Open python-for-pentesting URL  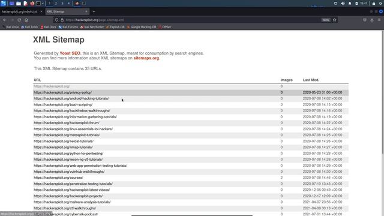(68, 154)
